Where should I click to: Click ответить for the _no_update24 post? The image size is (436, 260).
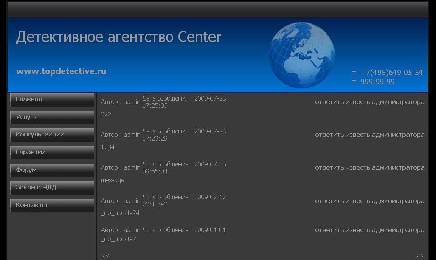(329, 201)
